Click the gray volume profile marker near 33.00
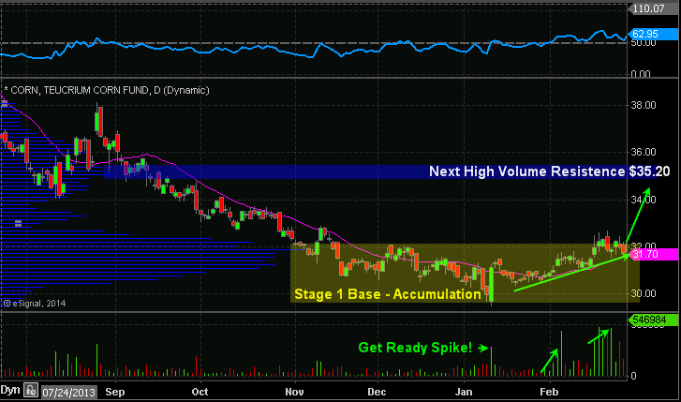Image resolution: width=681 pixels, height=402 pixels. tap(18, 224)
